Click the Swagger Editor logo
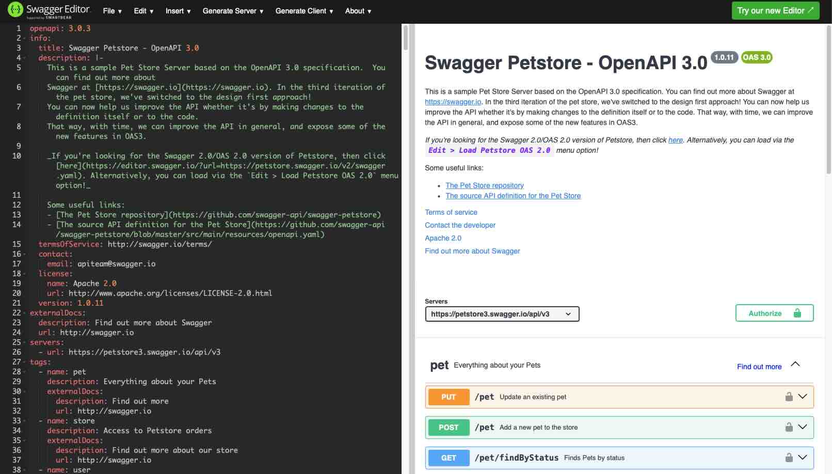This screenshot has width=832, height=474. 50,10
